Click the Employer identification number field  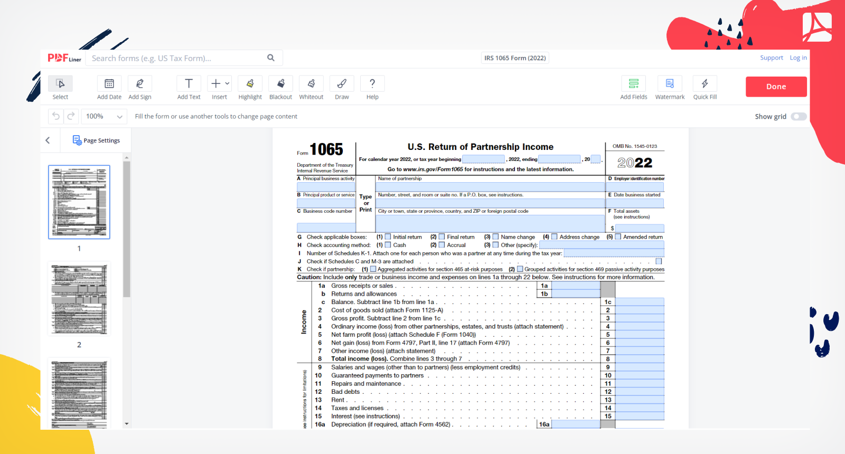pyautogui.click(x=635, y=187)
